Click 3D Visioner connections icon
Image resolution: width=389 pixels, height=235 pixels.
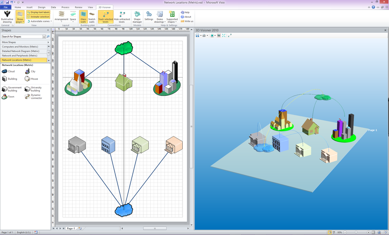click(x=230, y=35)
